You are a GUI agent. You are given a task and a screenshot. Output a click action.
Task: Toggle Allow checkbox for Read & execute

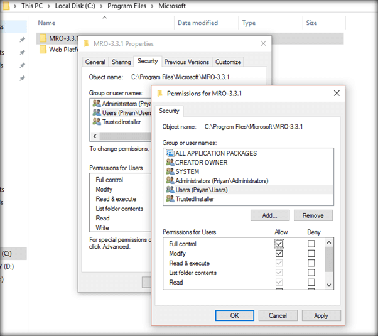tap(279, 263)
